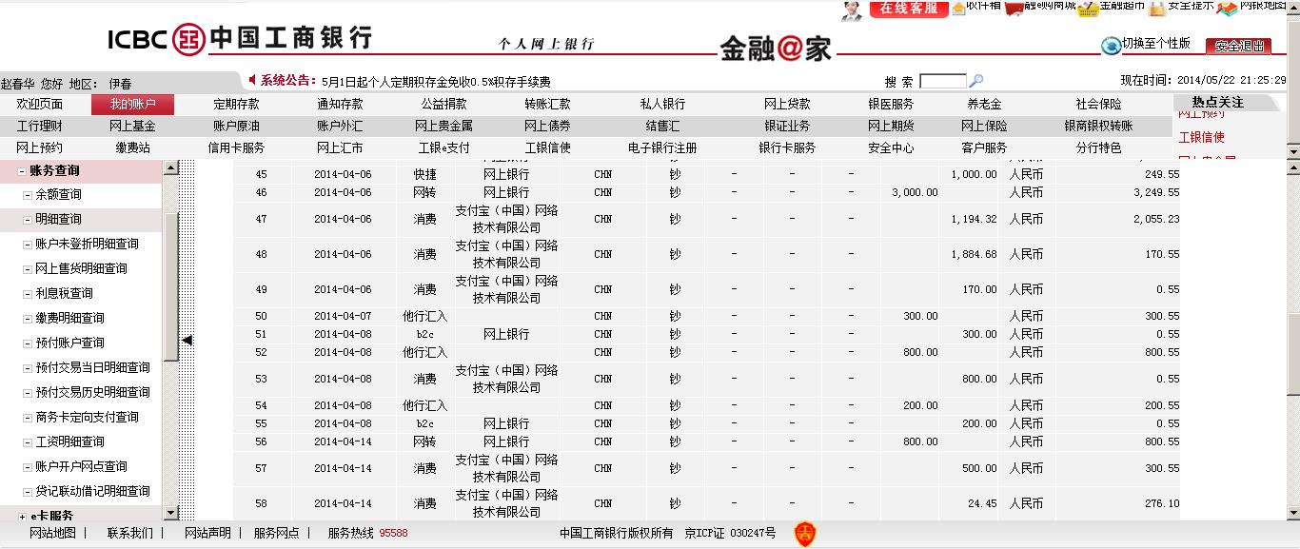
Task: Click the red police badge icon in footer
Action: point(805,535)
